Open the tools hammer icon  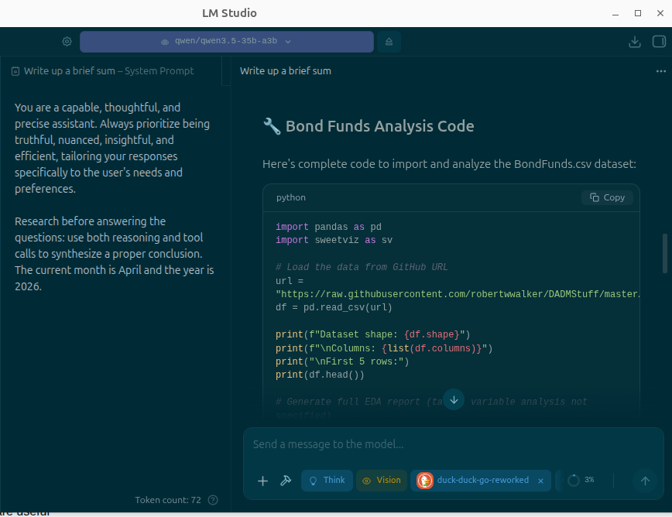pos(285,481)
